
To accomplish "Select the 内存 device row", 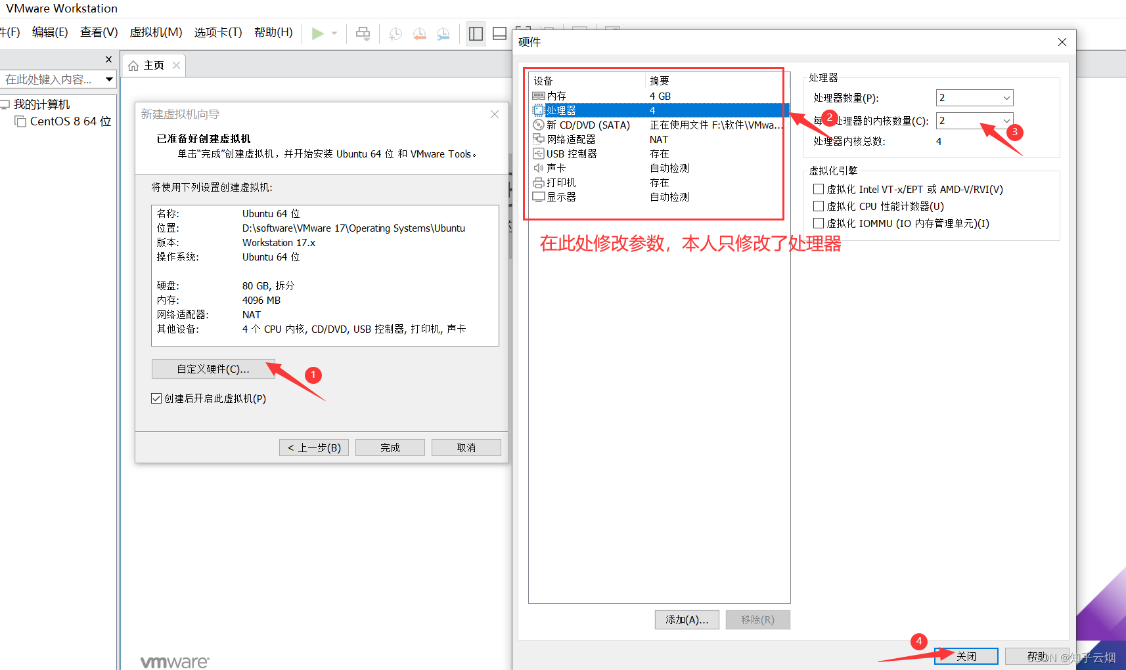I will pos(659,96).
